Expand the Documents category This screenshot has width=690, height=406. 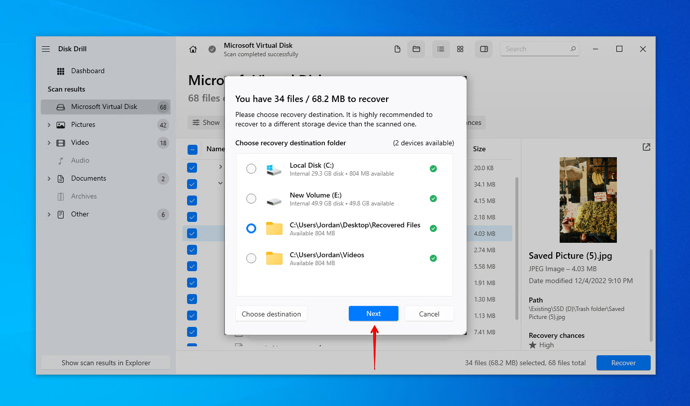point(49,179)
